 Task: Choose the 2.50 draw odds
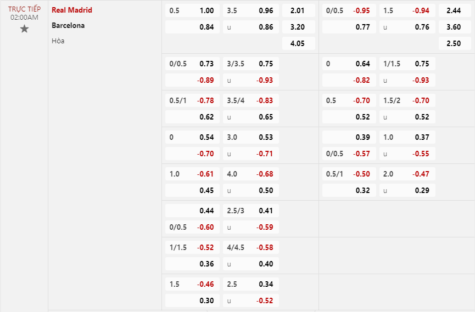(x=454, y=43)
